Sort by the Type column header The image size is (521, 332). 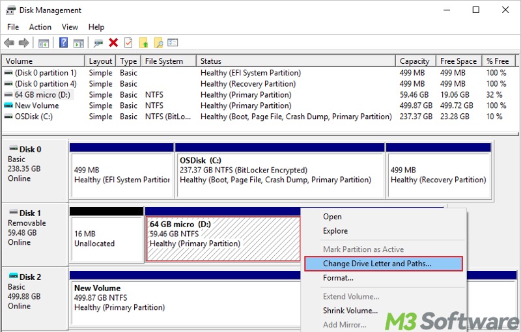pyautogui.click(x=128, y=61)
